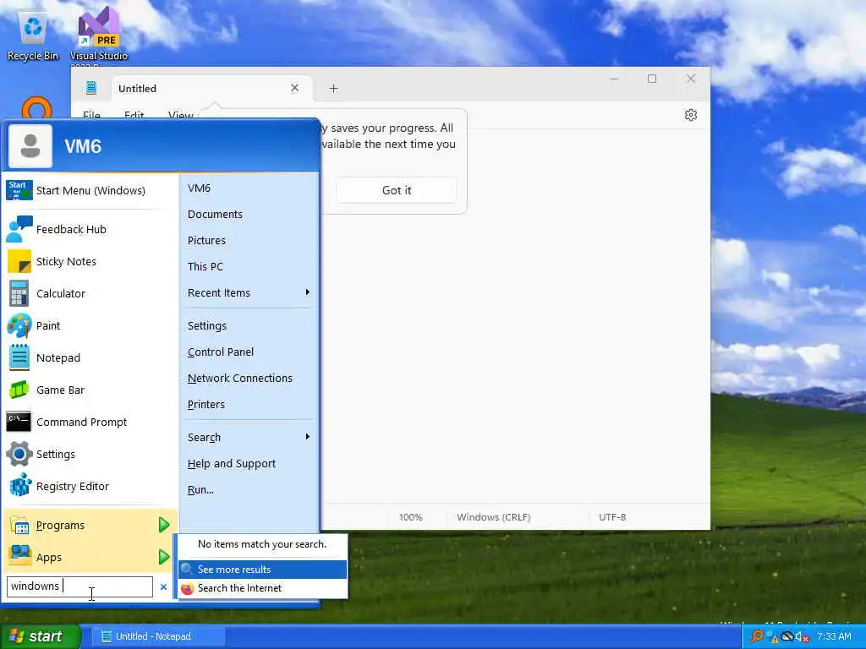Screen dimensions: 866x649
Task: Click No items match your search text
Action: 262,544
